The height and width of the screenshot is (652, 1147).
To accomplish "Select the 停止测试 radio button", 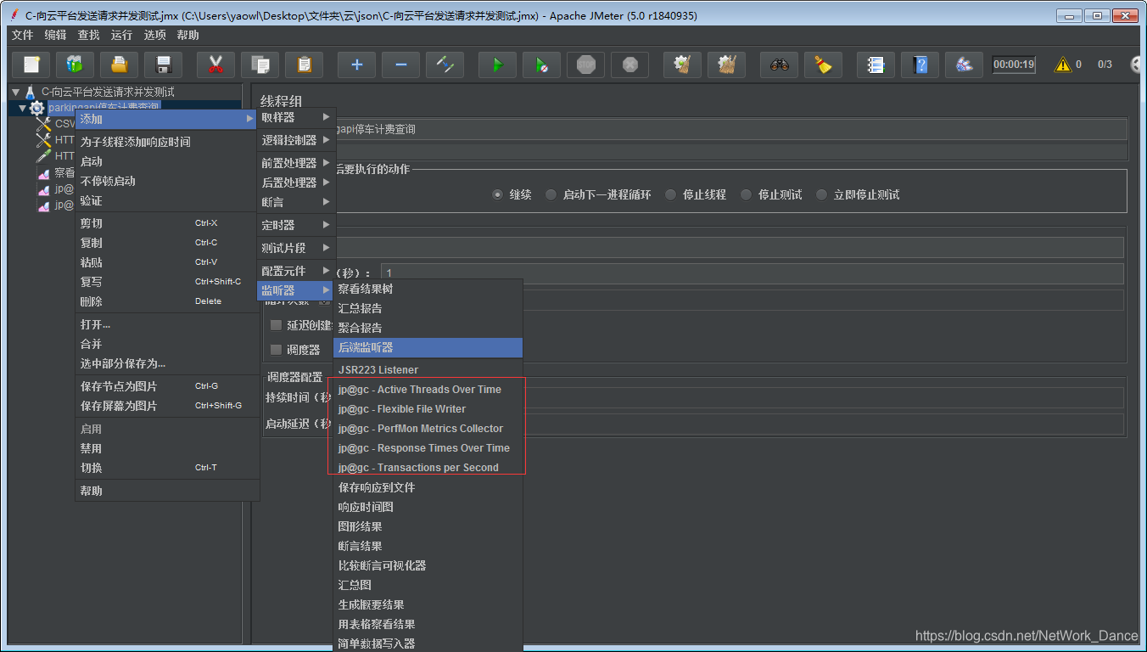I will (x=747, y=194).
